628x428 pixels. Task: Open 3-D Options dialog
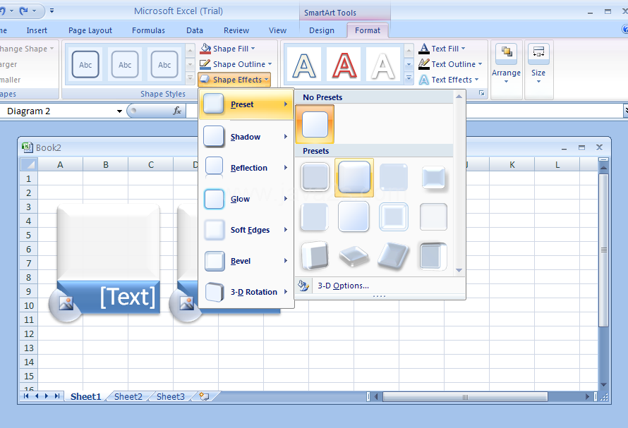click(x=343, y=286)
